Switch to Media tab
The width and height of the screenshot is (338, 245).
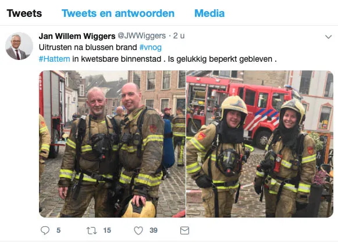[209, 13]
